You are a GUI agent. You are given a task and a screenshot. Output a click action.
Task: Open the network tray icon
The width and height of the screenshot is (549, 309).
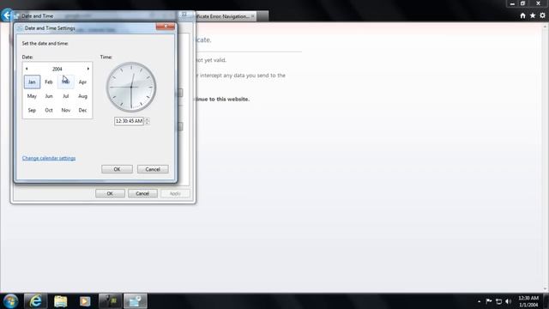[x=499, y=301]
